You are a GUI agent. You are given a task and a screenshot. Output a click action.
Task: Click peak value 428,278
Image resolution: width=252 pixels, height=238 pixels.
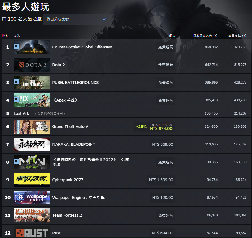click(x=240, y=83)
